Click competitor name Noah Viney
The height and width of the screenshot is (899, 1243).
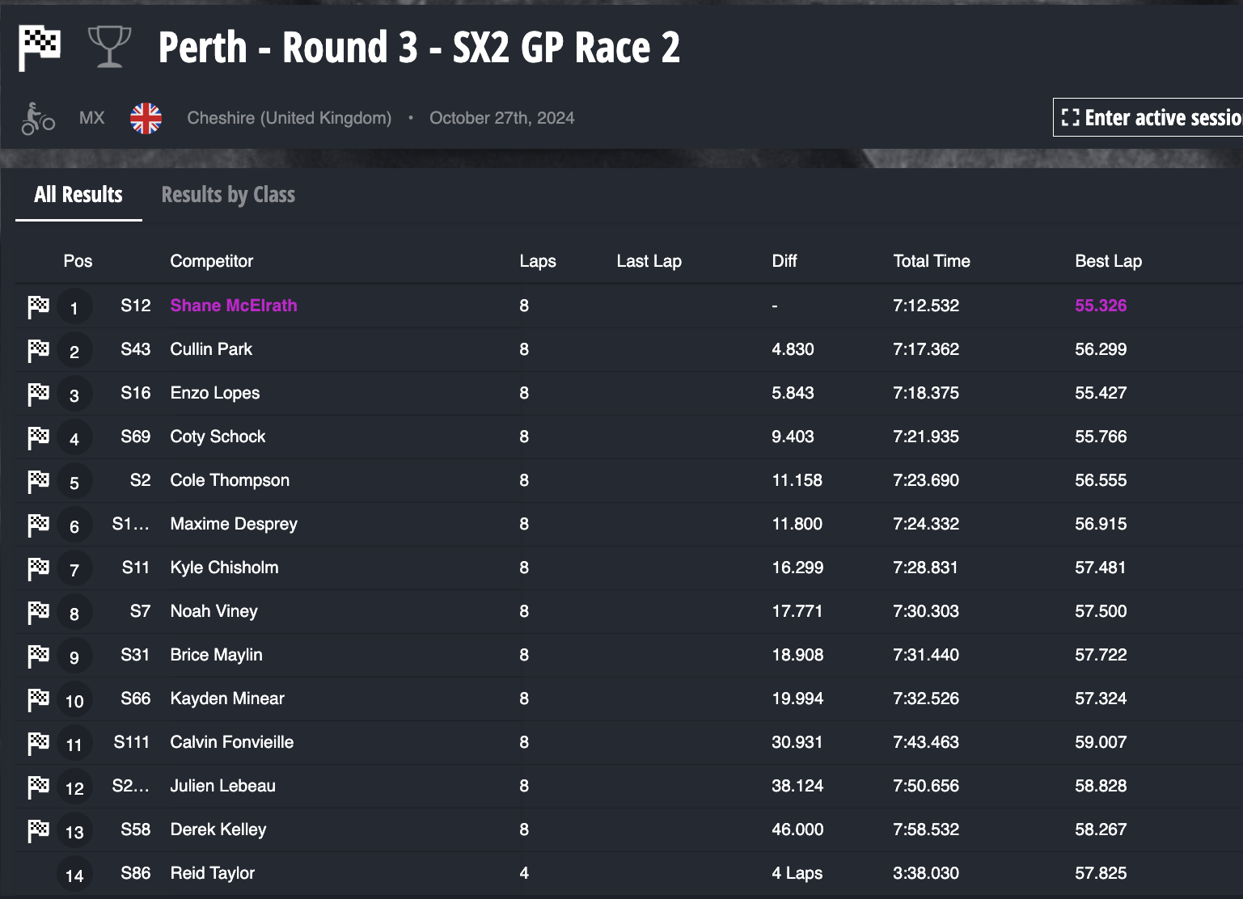coord(214,611)
